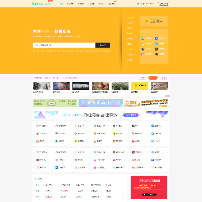202x202 pixels.
Task: Open the blue water-drop icon site in first site grid
Action: pyautogui.click(x=57, y=141)
